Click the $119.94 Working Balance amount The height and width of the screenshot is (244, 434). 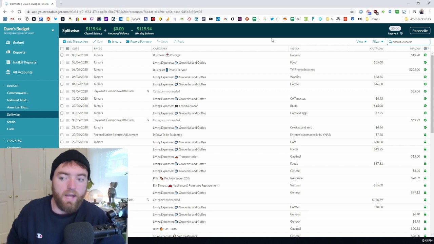click(144, 29)
